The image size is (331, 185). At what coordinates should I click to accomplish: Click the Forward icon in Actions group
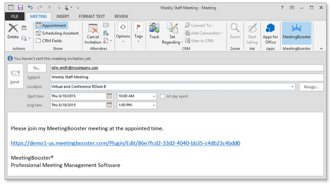point(24,38)
